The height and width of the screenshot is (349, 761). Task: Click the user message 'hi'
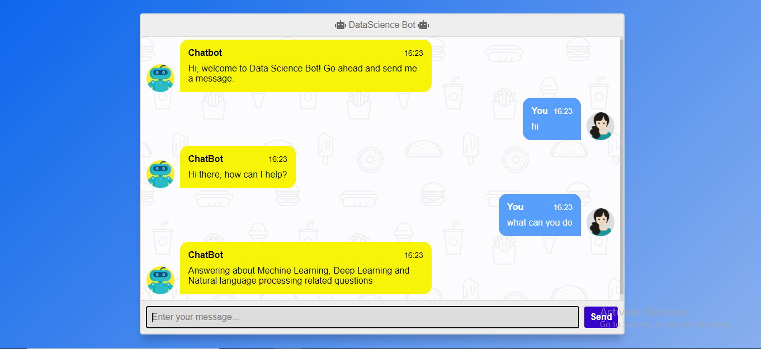tap(535, 126)
